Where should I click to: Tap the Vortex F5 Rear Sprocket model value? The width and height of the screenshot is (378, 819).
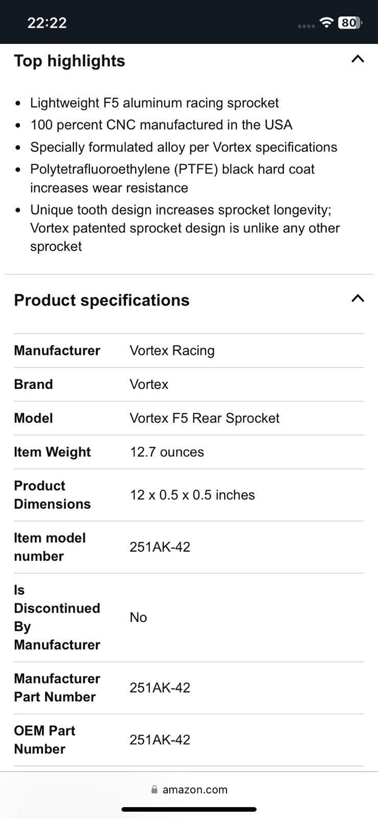coord(204,418)
